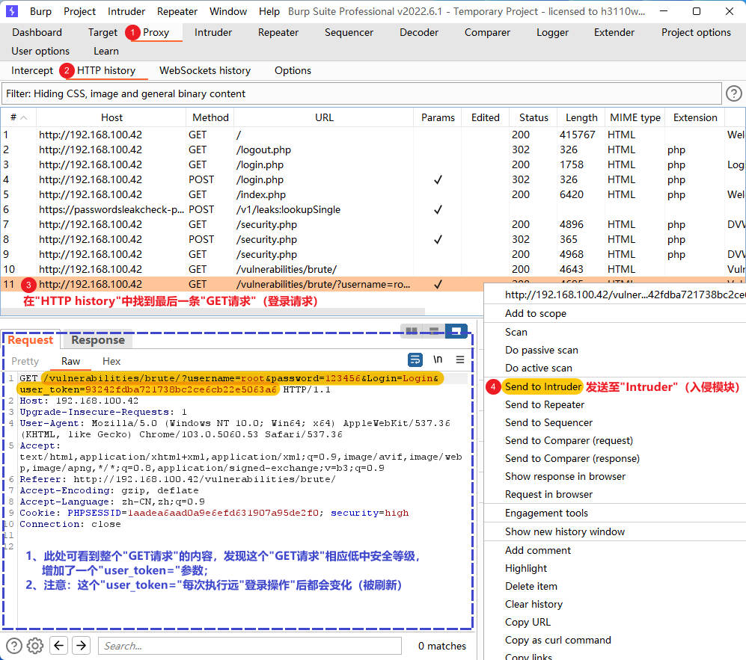Open the Burp menu
Screen dimensions: 746x660
40,11
